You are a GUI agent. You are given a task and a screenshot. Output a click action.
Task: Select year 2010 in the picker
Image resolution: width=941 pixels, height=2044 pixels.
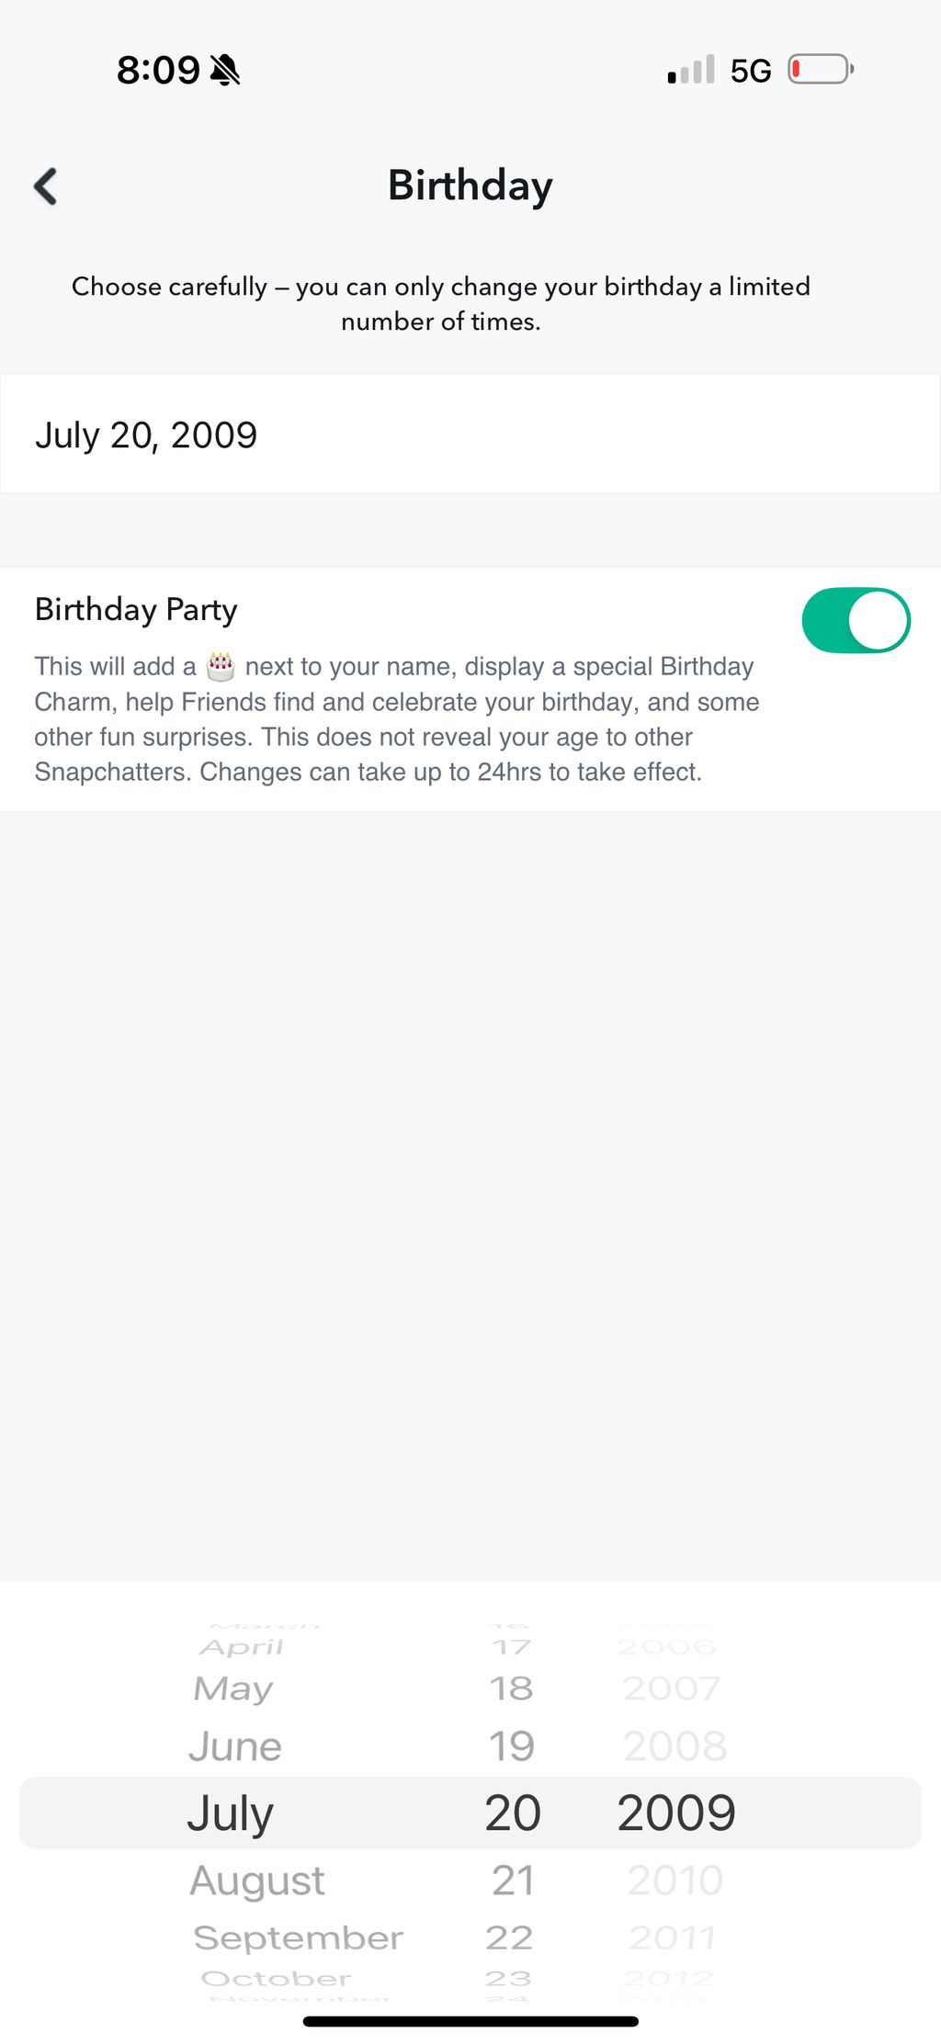click(x=675, y=1880)
